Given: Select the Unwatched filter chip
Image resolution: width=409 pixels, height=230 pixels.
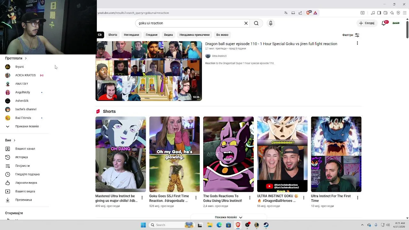Looking at the screenshot, I should tap(131, 35).
